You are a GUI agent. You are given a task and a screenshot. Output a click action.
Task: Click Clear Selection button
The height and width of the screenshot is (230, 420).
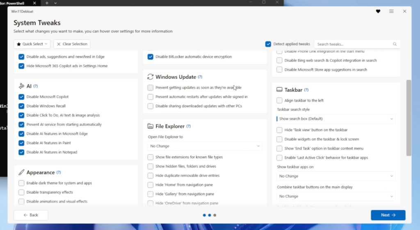pos(72,44)
